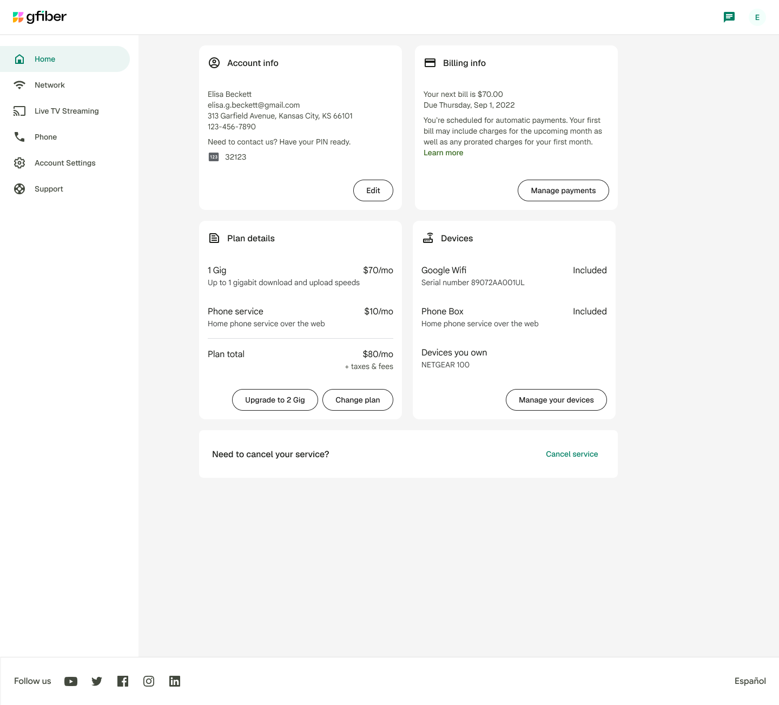
Task: Open Live TV Streaming section
Action: click(x=65, y=111)
